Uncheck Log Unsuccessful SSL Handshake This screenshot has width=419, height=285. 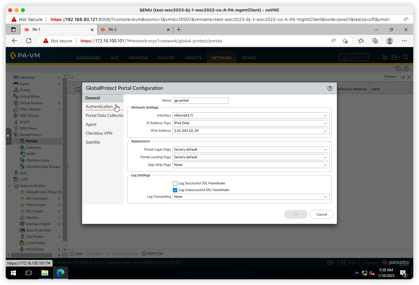(175, 190)
